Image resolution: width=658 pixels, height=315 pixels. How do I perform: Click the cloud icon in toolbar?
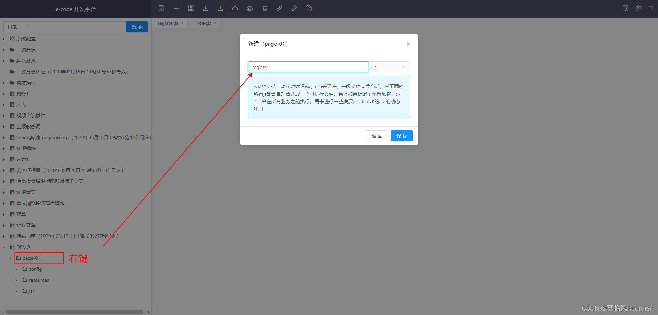click(235, 8)
